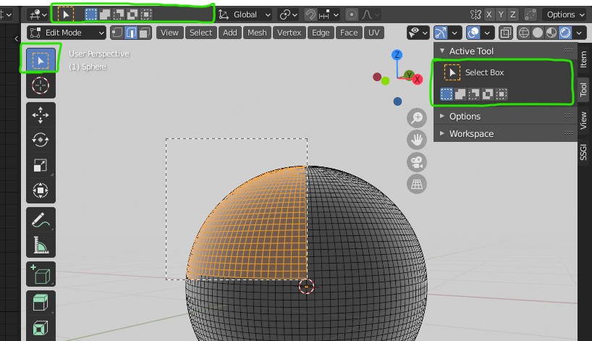592x341 pixels.
Task: Open the Mesh menu
Action: click(257, 33)
